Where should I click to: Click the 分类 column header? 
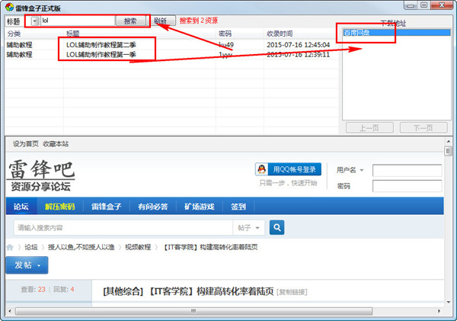[14, 34]
